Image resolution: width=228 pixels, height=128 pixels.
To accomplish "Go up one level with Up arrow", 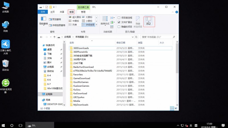I will click(54, 37).
